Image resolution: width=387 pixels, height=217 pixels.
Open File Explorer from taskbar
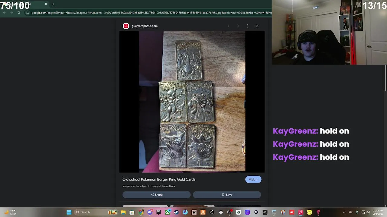point(123,212)
